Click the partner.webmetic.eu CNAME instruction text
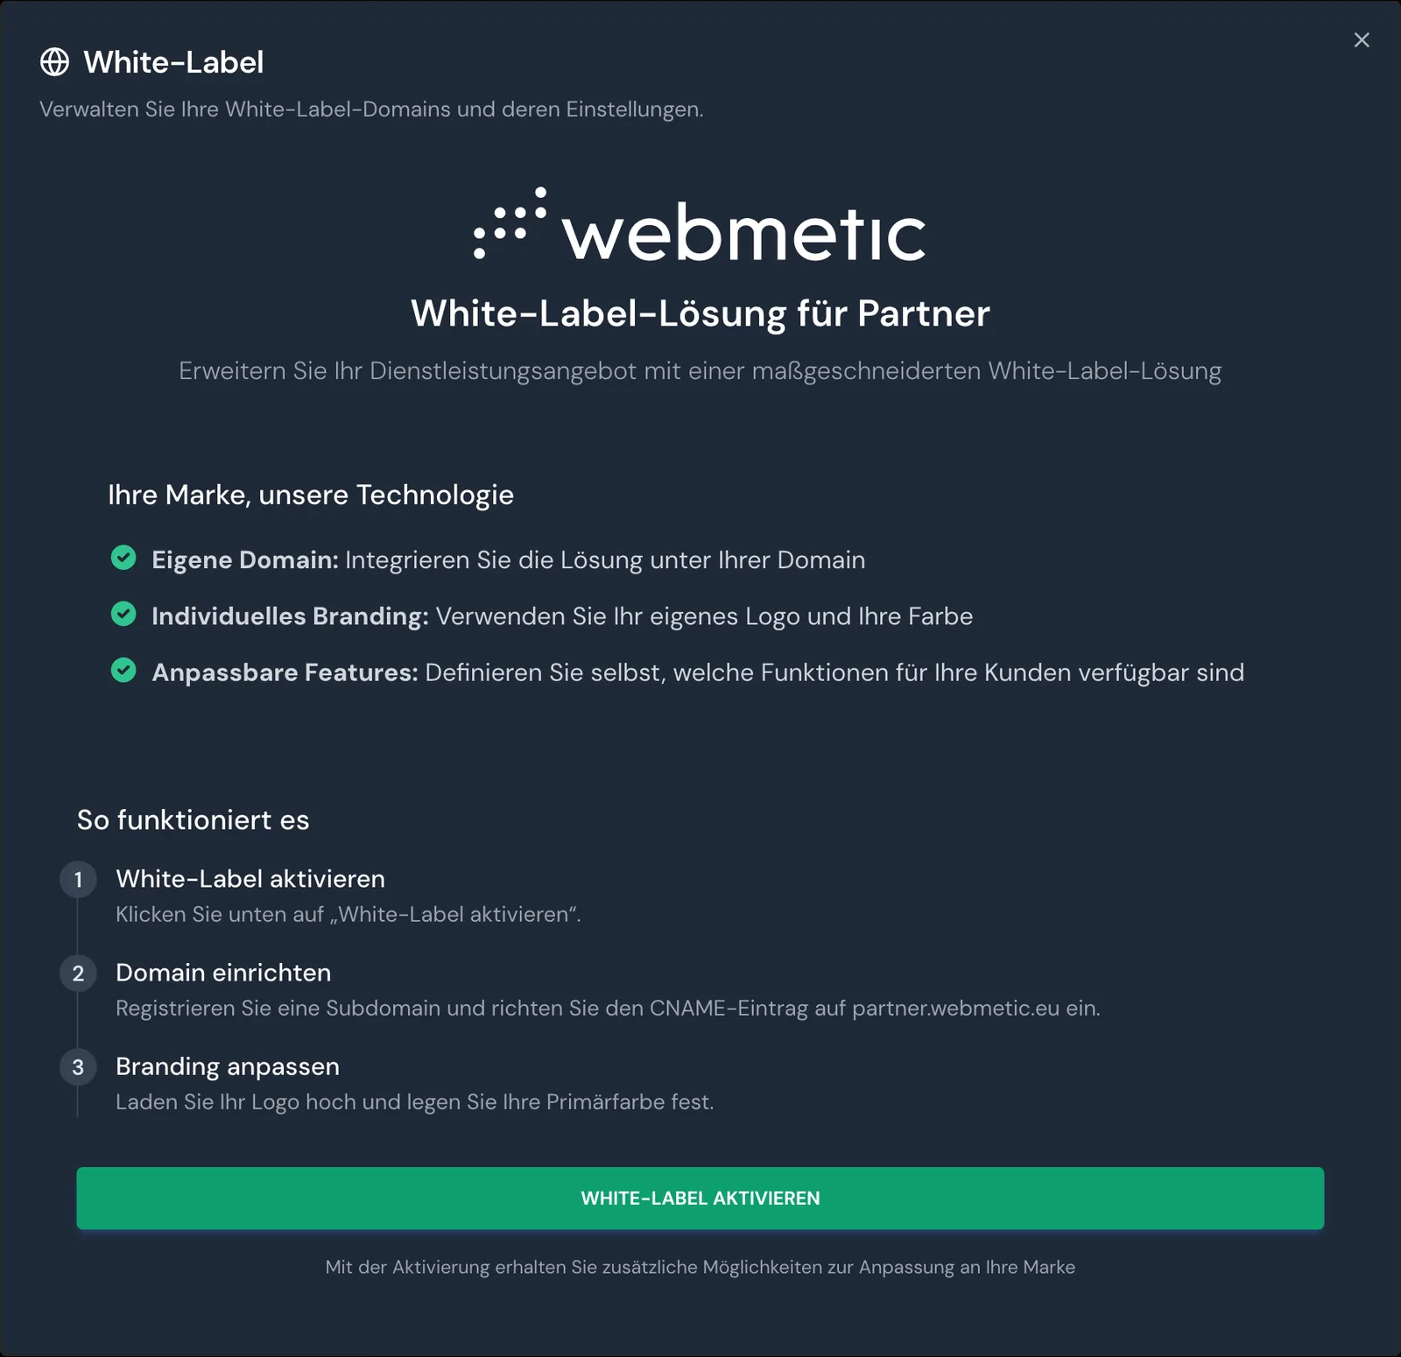Screen dimensions: 1401x1357 pos(608,1008)
